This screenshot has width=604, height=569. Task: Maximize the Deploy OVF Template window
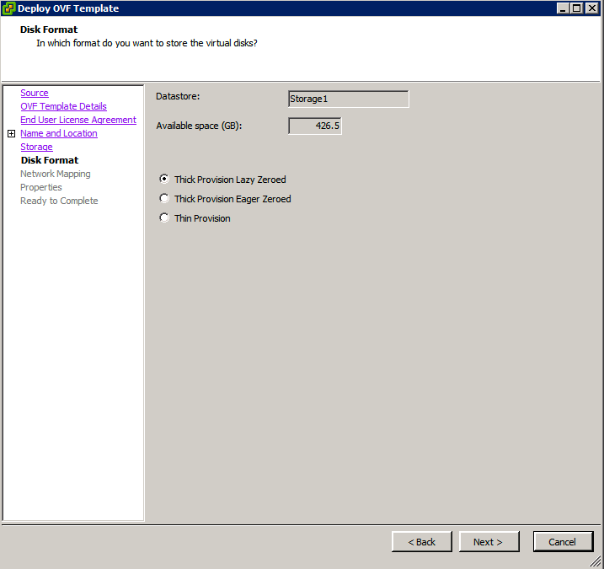pyautogui.click(x=577, y=8)
